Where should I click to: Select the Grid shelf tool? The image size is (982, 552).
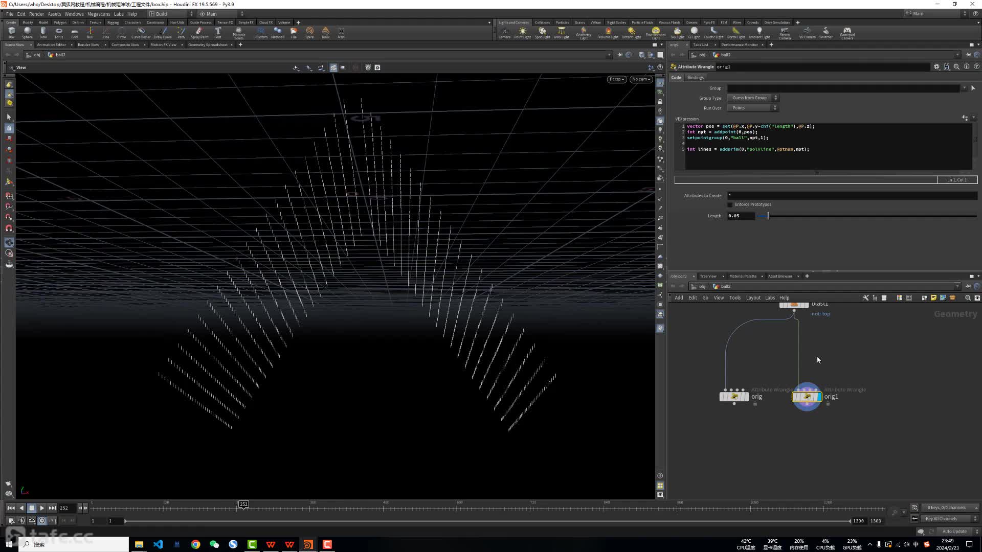[75, 33]
